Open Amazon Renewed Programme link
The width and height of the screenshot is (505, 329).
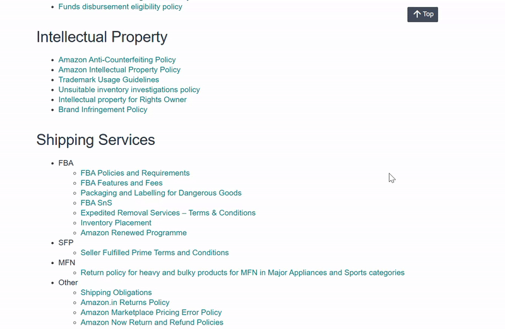click(x=133, y=233)
